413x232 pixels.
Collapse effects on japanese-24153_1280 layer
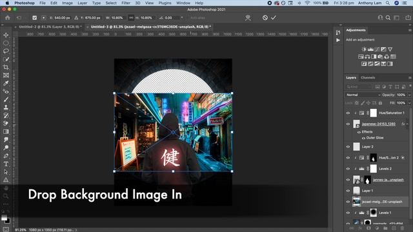pos(407,124)
